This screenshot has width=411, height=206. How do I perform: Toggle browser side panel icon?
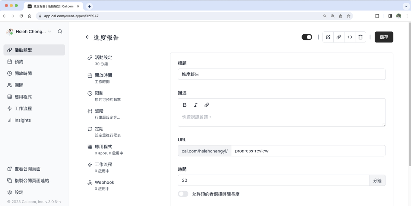[390, 16]
